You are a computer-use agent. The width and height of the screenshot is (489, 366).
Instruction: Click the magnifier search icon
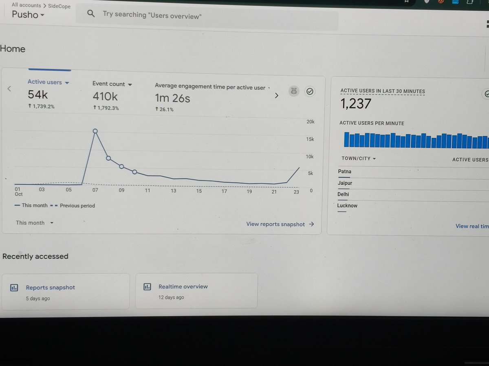[x=91, y=13]
